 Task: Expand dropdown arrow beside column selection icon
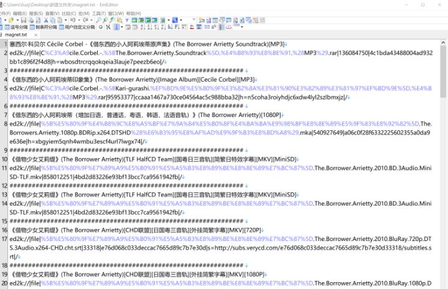(122, 27)
